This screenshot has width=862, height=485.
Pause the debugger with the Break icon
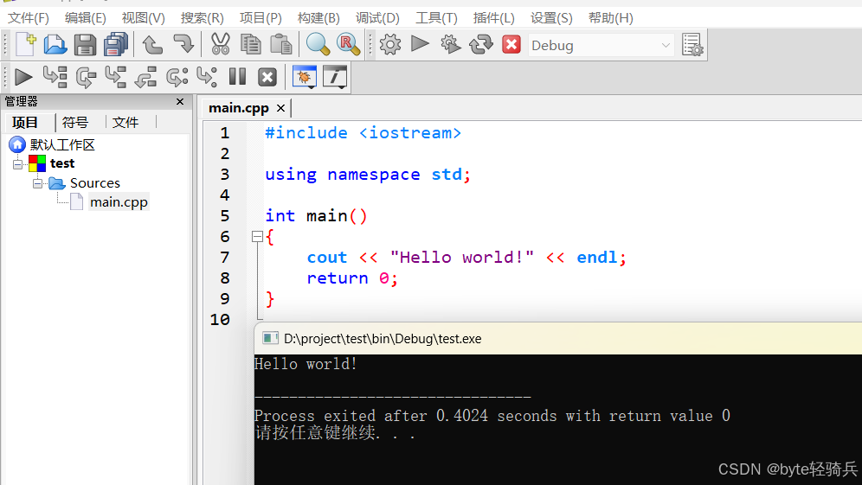point(237,76)
